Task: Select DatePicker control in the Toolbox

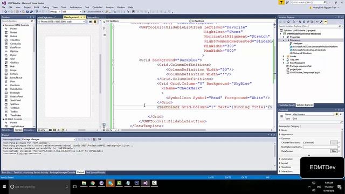Action: pos(15,47)
